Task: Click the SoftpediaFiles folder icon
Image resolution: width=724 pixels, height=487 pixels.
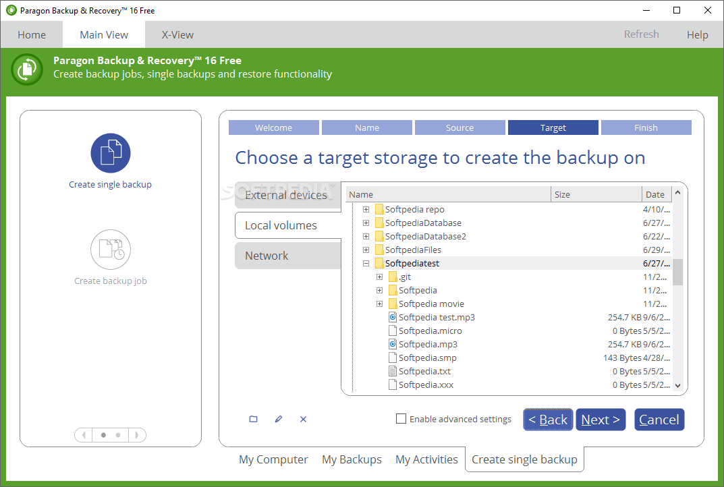Action: point(379,250)
